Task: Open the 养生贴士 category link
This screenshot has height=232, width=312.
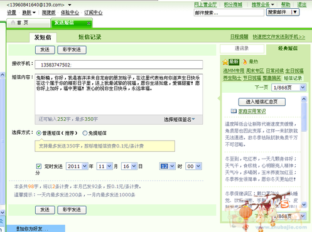Action: pos(232,78)
